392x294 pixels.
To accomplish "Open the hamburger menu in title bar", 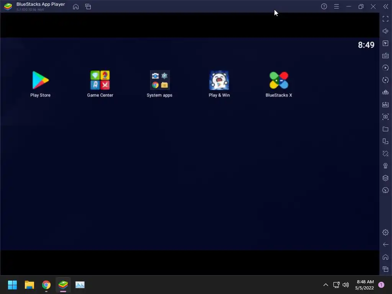I will (x=336, y=7).
